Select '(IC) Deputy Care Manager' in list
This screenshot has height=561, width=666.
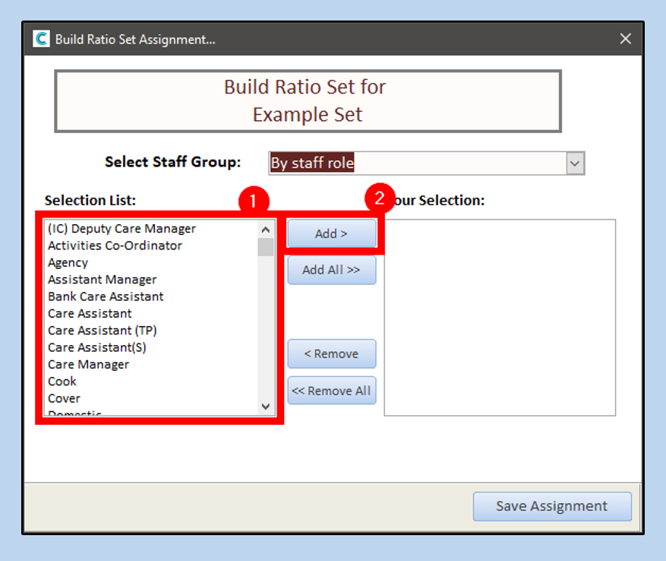point(122,228)
